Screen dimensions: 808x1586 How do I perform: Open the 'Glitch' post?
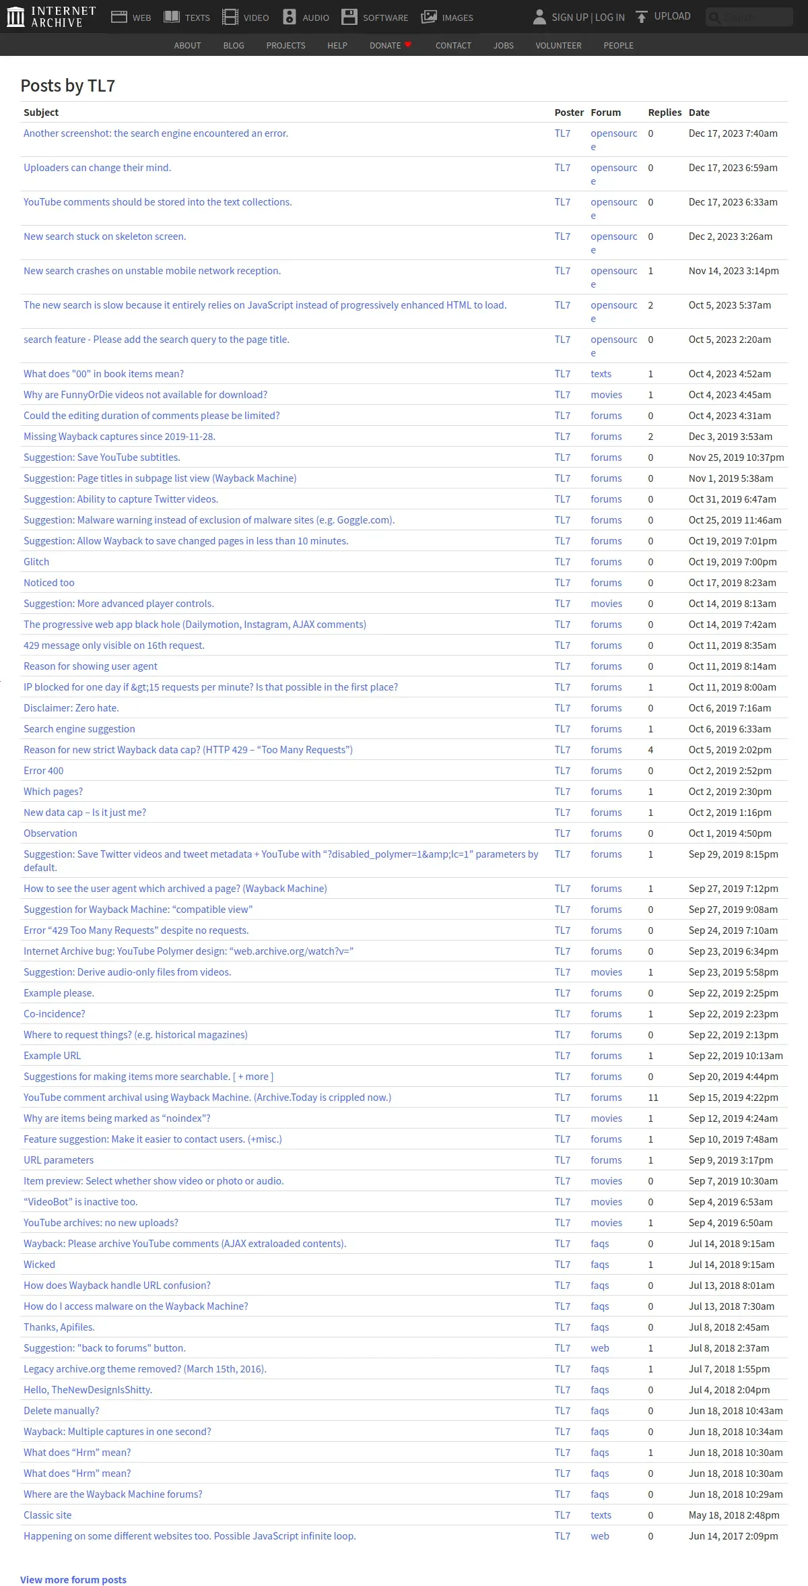pos(36,562)
